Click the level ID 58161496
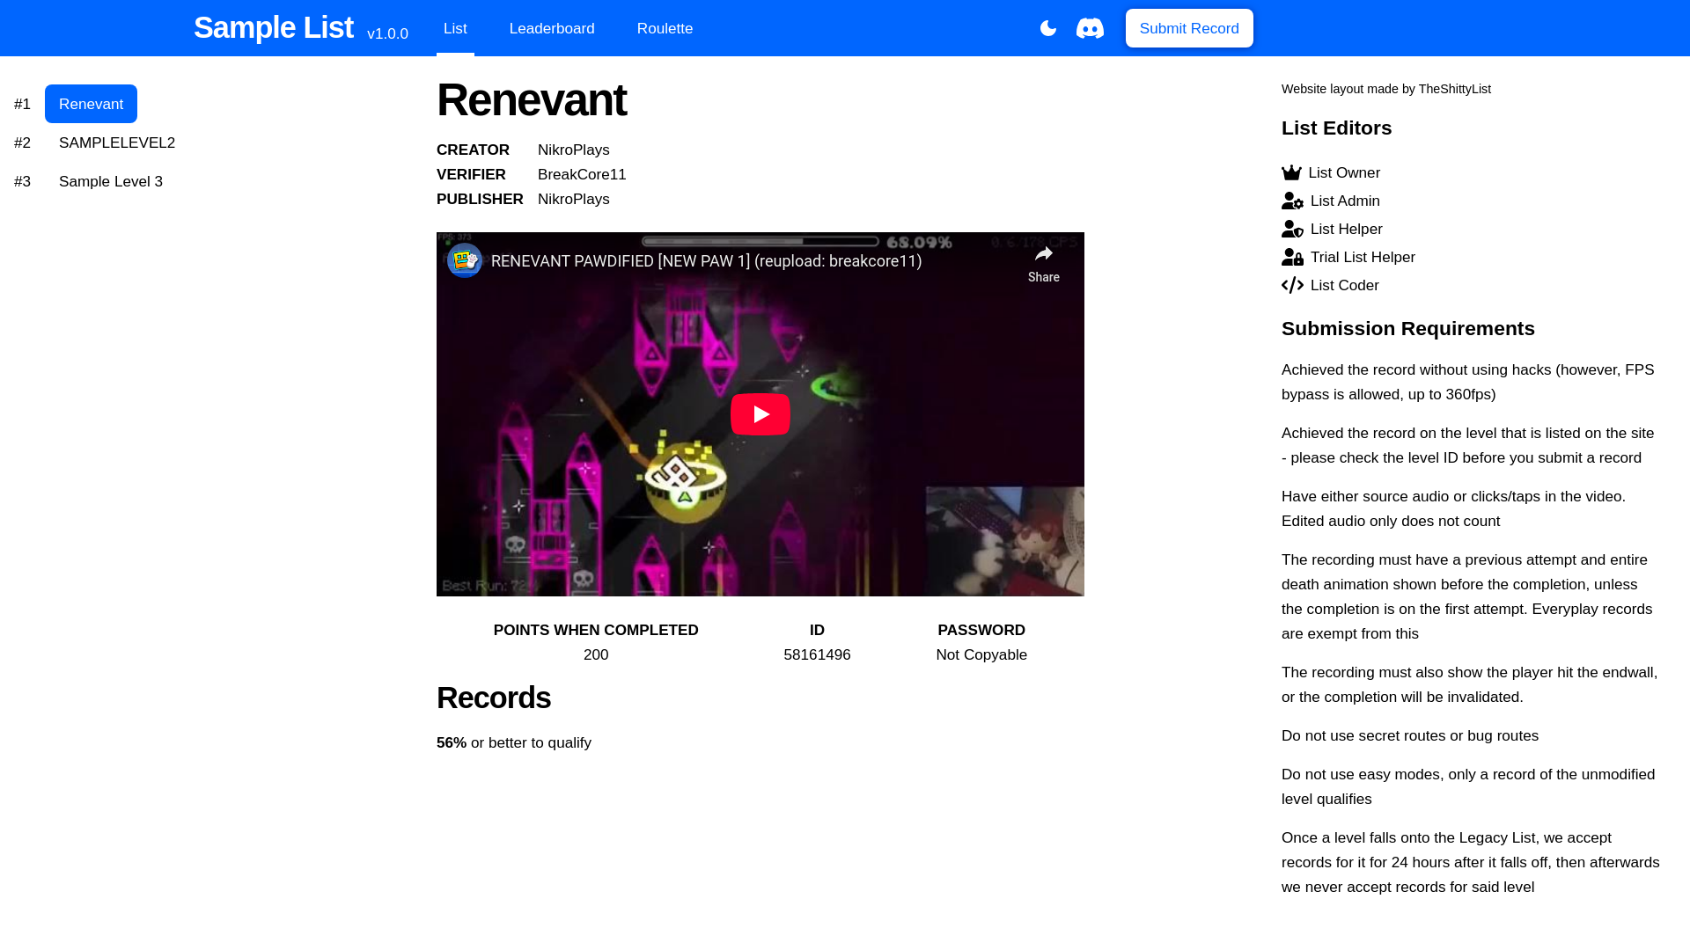The image size is (1690, 950). (817, 655)
